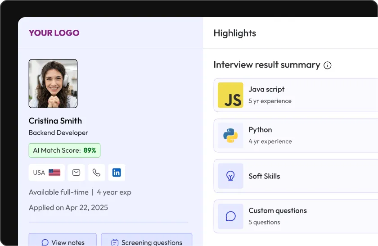Click the 5 yr experience label

coord(270,101)
